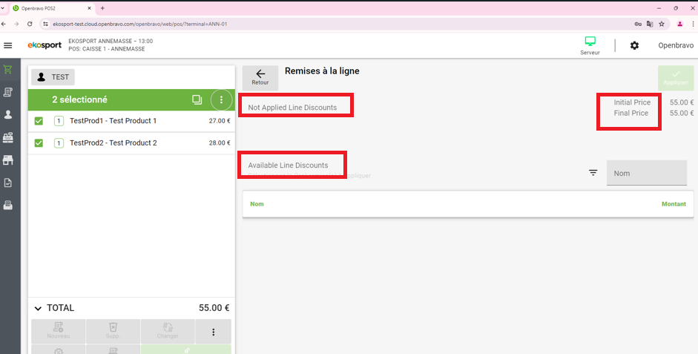Screen dimensions: 698x354
Task: Click the 2 sélectionné header text
Action: [x=79, y=99]
